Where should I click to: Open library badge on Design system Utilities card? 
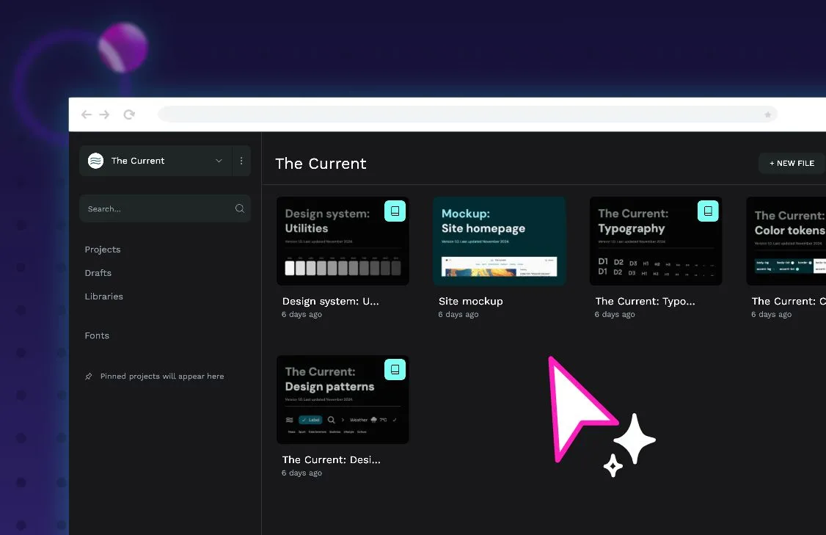(x=395, y=211)
